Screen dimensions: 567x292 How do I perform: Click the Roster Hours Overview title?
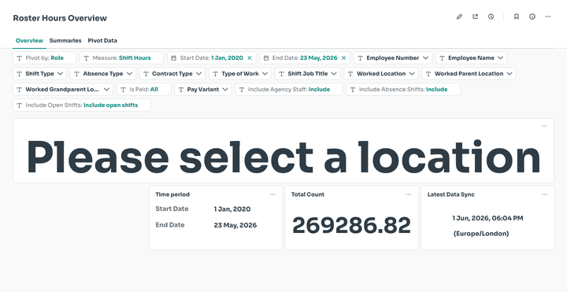point(60,18)
